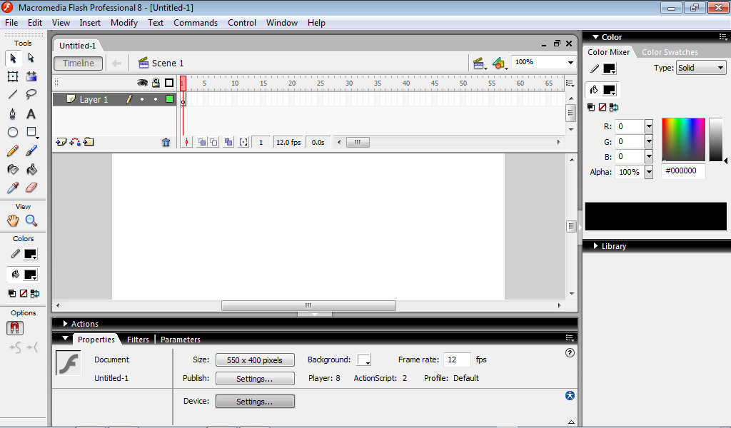This screenshot has height=428, width=731.
Task: Click the Delete Layer trash icon
Action: coord(166,143)
